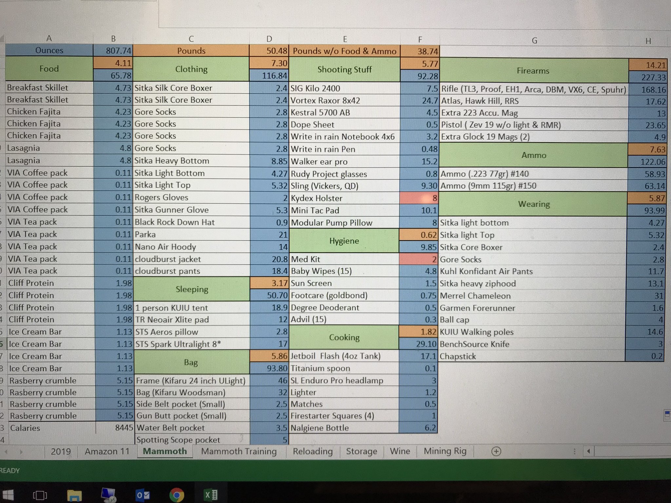Viewport: 671px width, 503px height.
Task: Open the Mining Rig sheet tab
Action: (445, 451)
